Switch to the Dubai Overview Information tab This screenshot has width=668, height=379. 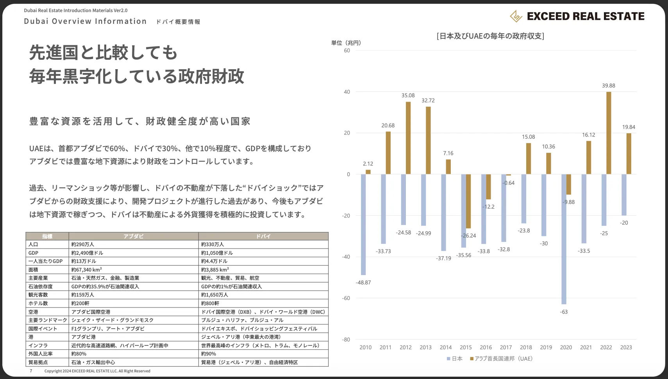tap(85, 21)
